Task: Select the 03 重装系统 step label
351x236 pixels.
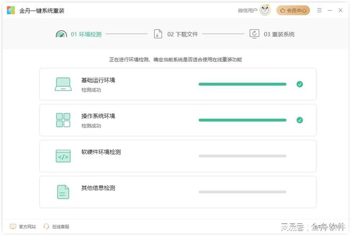Action: (x=279, y=34)
